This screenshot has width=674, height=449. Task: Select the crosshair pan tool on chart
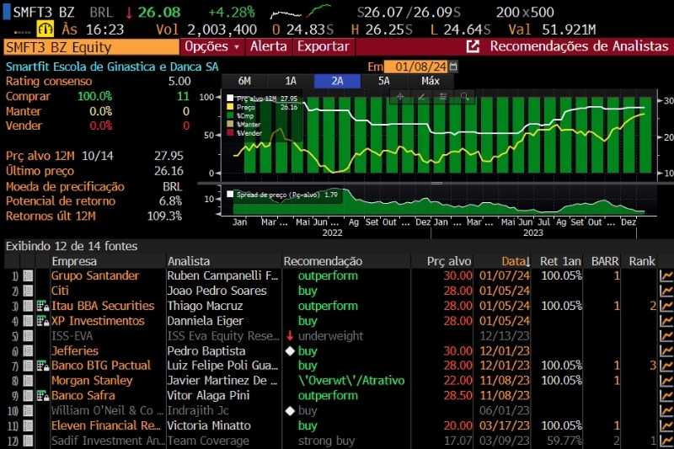point(399,97)
